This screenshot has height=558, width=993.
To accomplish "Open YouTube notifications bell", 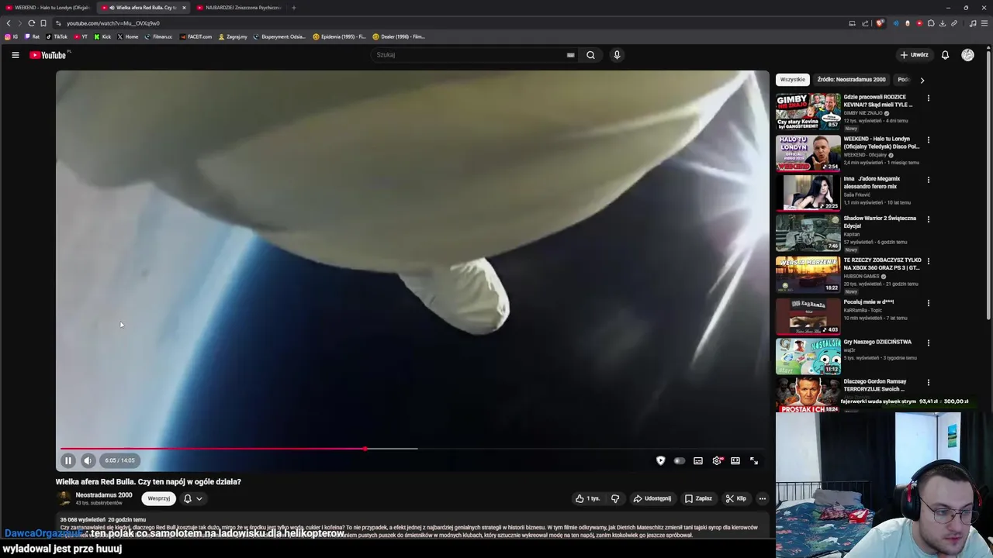I will tap(945, 55).
